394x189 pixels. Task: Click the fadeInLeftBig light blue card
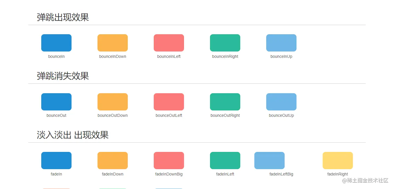coord(269,160)
